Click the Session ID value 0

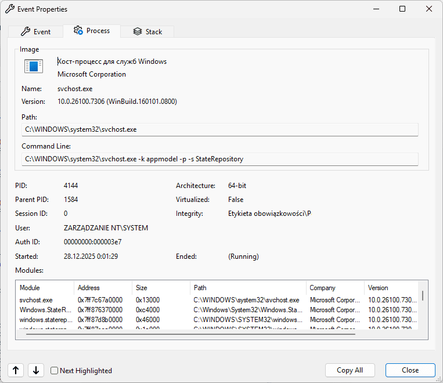coord(66,214)
